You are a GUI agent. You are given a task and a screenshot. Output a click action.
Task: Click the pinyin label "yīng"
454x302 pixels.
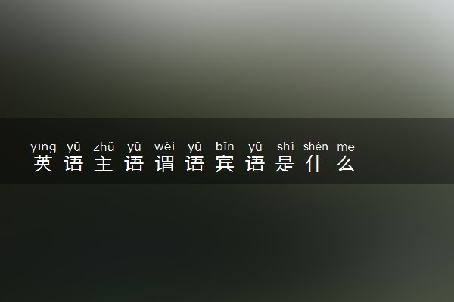click(x=43, y=147)
